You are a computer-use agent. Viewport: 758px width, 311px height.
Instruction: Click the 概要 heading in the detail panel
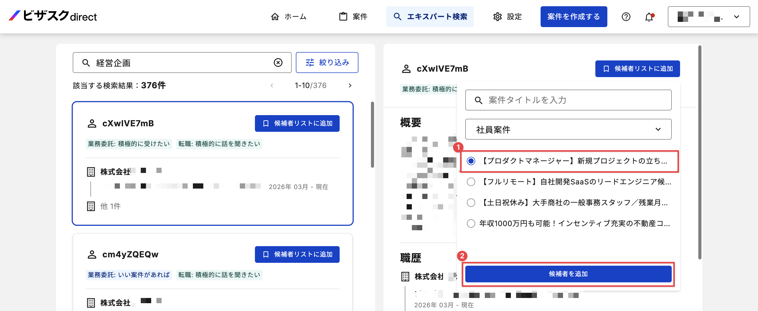(x=411, y=122)
